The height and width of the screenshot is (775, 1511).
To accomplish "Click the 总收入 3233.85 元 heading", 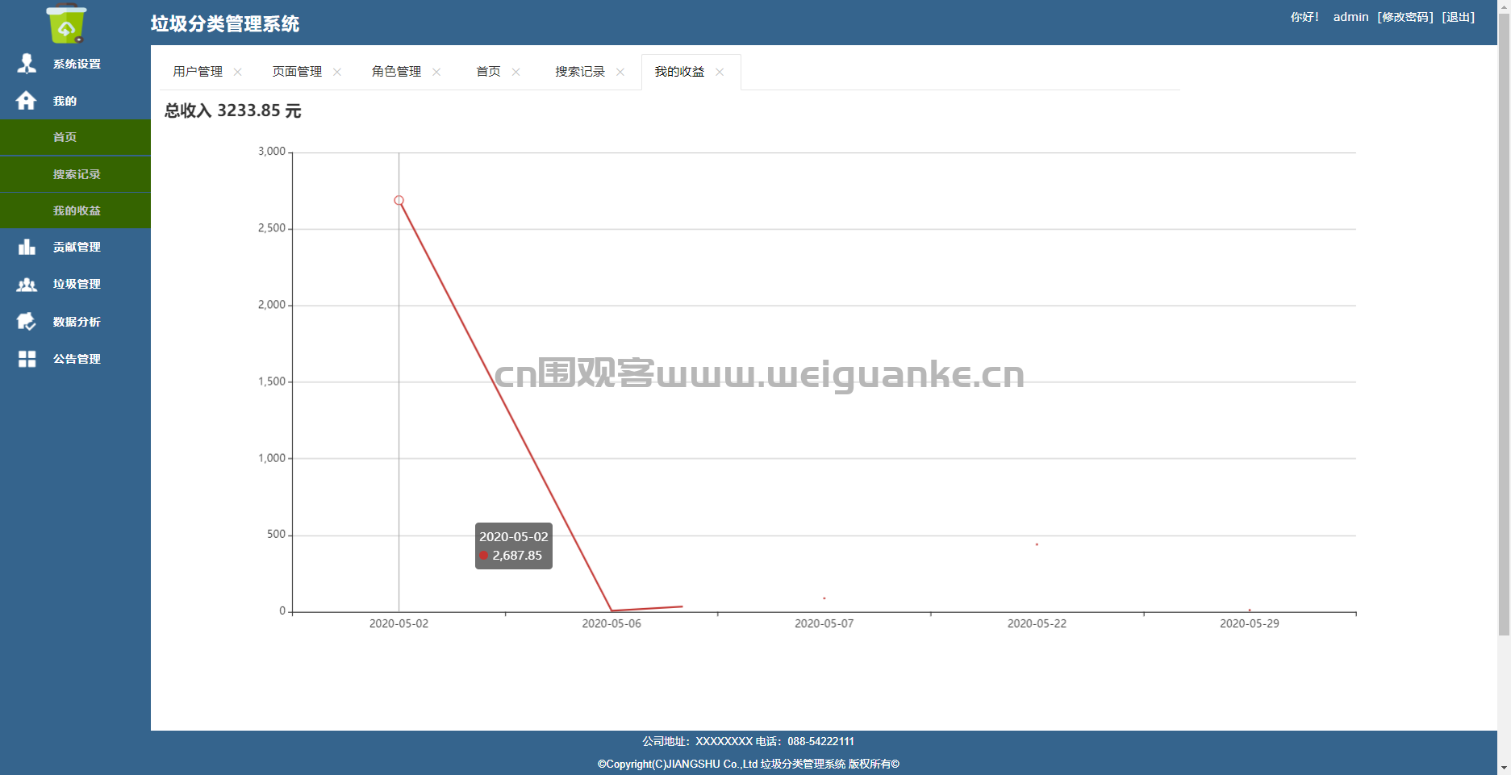I will [x=233, y=110].
